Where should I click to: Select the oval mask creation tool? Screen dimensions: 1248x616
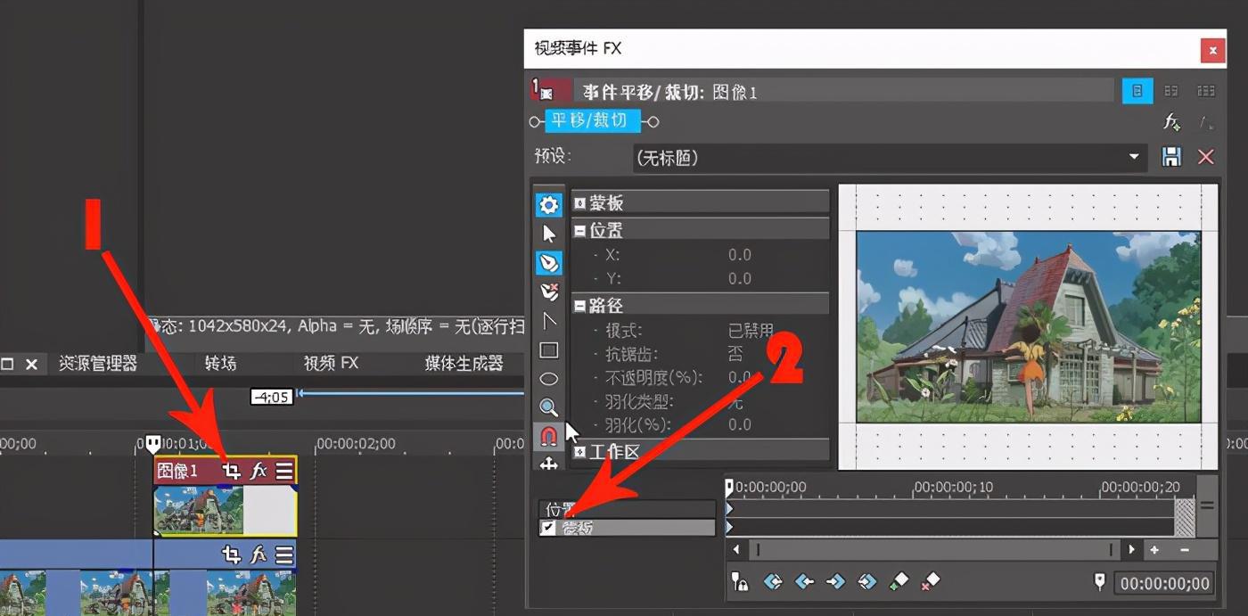coord(548,379)
